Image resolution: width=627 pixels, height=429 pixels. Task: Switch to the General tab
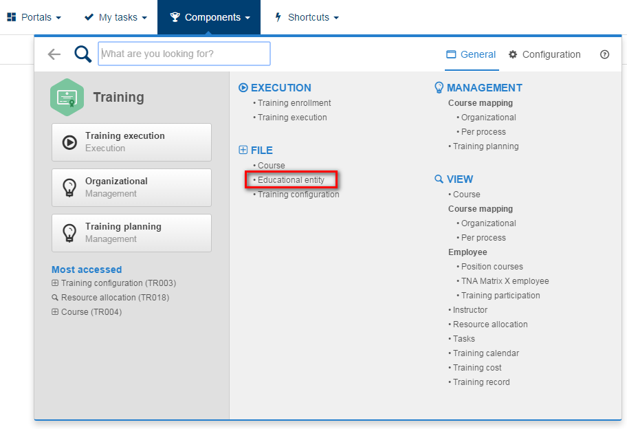pos(471,54)
